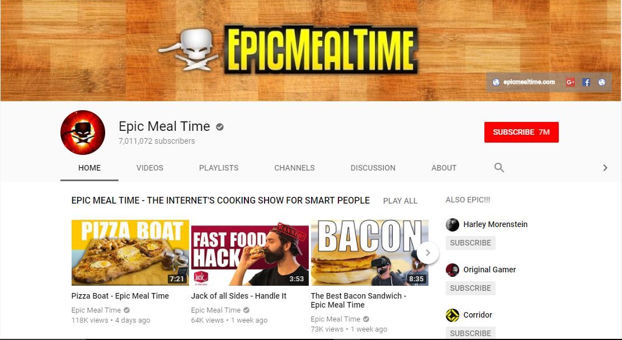The height and width of the screenshot is (340, 622).
Task: Open the Facebook icon in the banner
Action: tap(586, 82)
